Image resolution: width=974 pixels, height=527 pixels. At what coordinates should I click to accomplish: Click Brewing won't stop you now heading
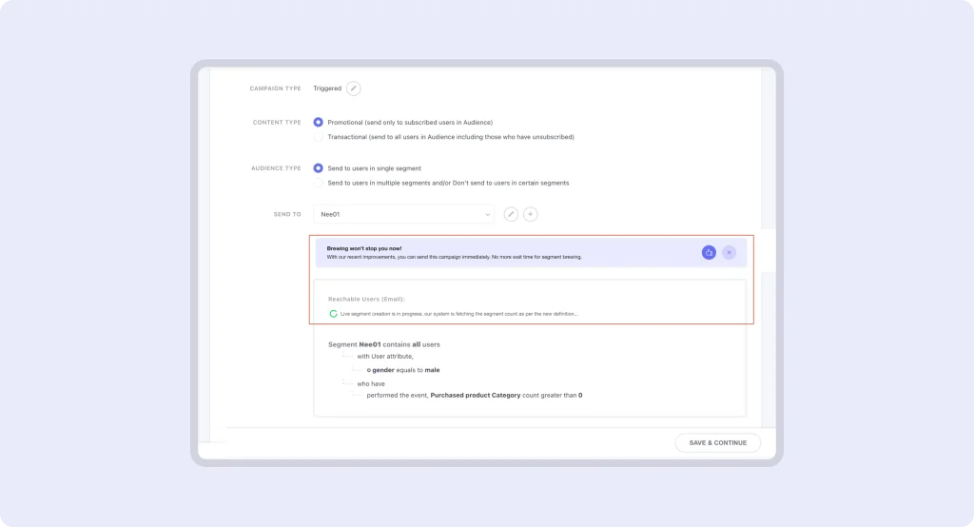click(364, 248)
